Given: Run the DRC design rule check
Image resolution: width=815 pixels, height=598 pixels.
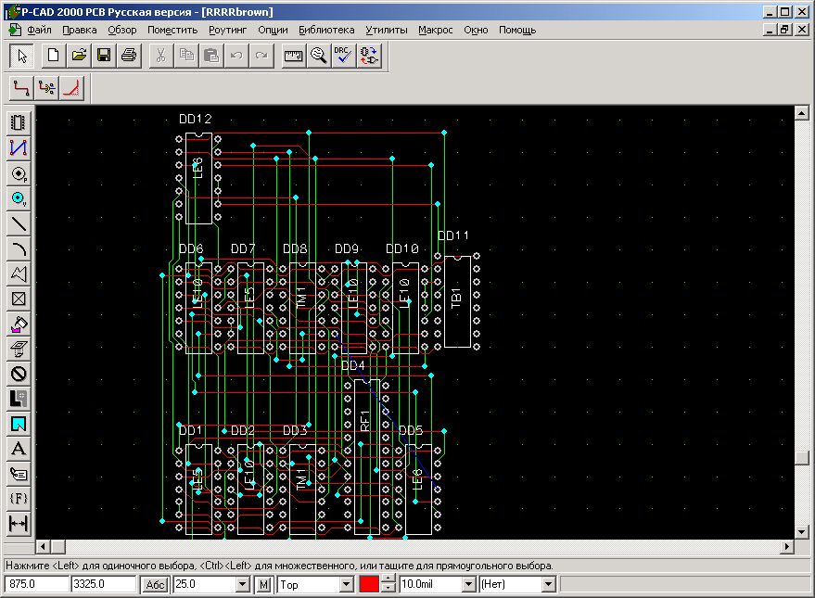Looking at the screenshot, I should click(343, 56).
